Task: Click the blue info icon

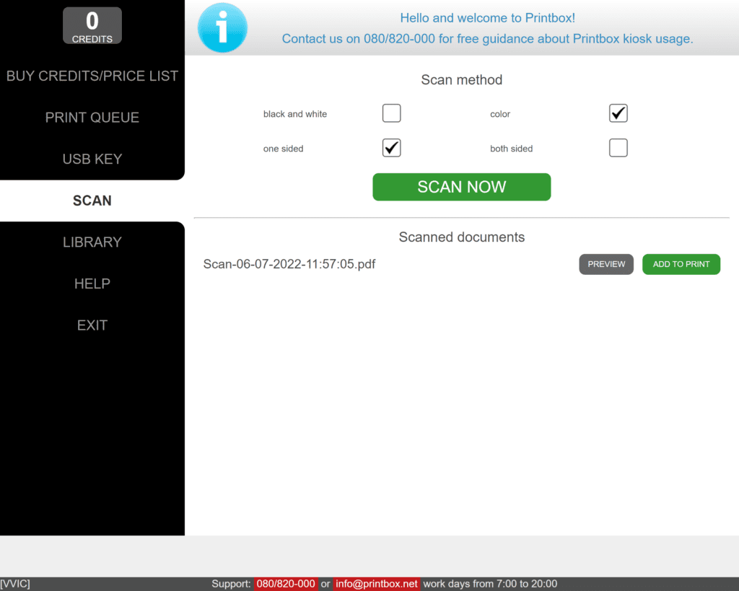Action: point(222,27)
